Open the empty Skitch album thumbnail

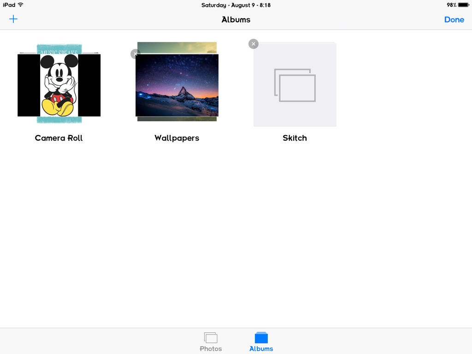click(x=295, y=85)
